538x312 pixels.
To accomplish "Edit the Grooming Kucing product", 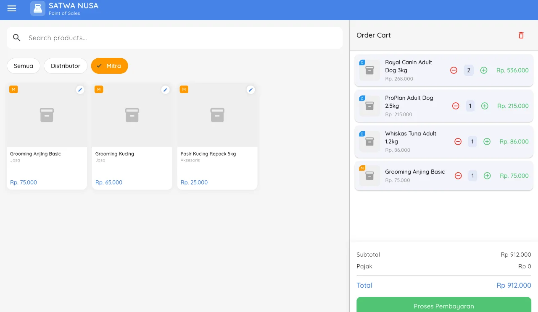I will 166,90.
